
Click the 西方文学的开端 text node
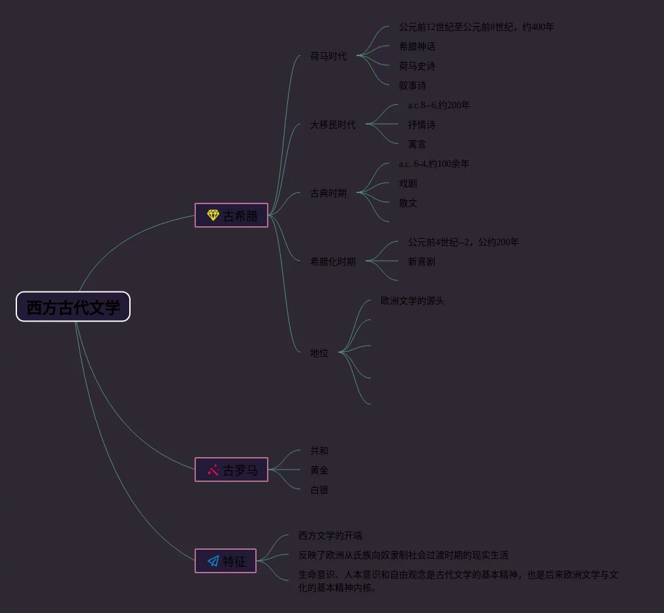click(x=330, y=535)
